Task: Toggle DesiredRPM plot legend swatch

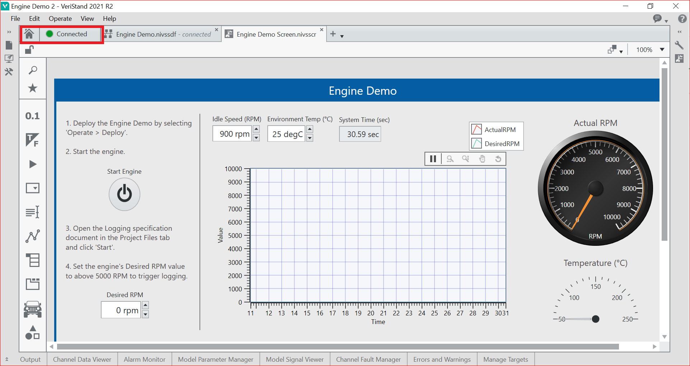Action: point(477,144)
